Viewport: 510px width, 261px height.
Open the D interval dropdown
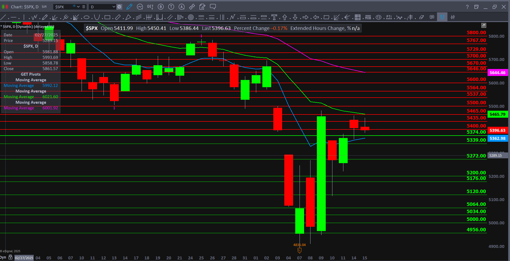pos(114,7)
